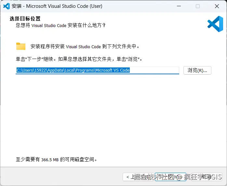Continue with the 下一步 button
Viewport: 227px width, 186px height.
click(x=170, y=177)
